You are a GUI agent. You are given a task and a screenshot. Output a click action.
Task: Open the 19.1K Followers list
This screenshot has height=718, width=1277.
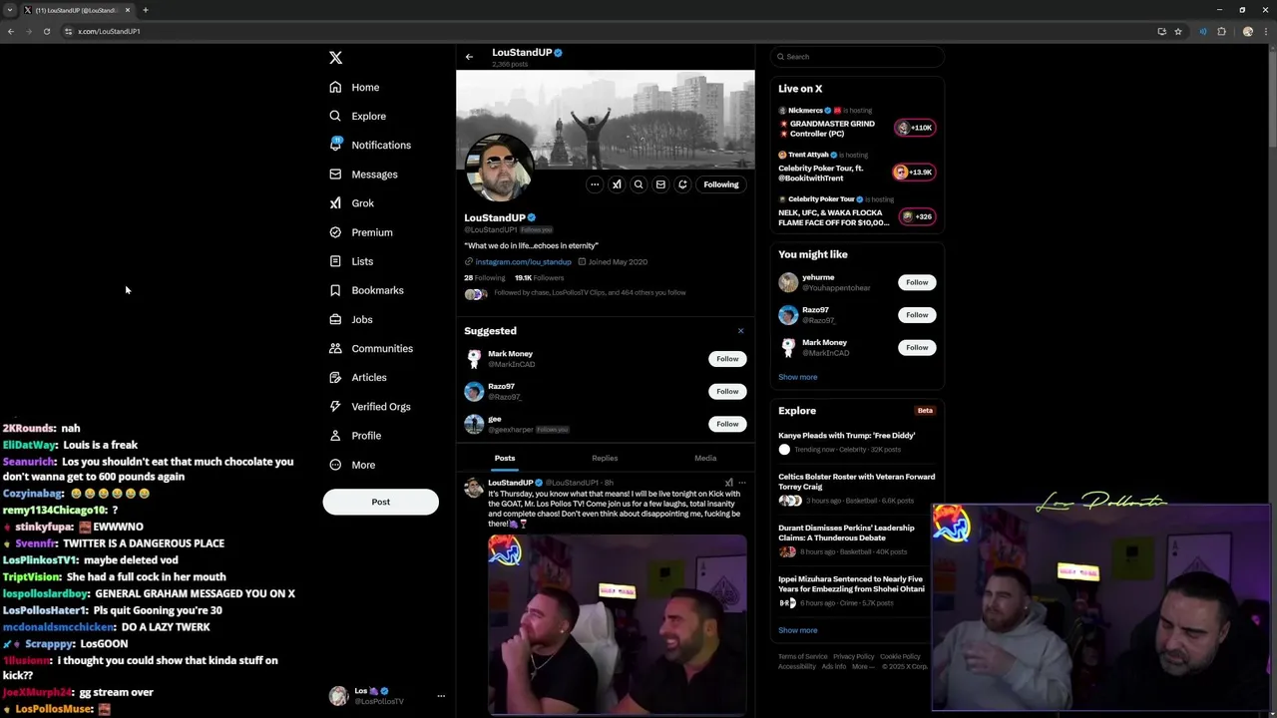coord(539,278)
